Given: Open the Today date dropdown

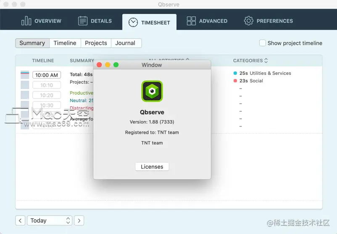Looking at the screenshot, I should pos(50,221).
